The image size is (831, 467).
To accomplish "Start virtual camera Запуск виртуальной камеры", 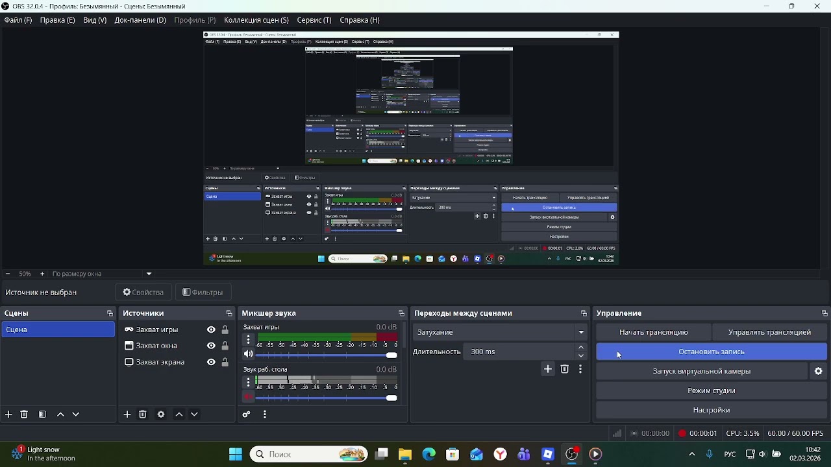I will pos(702,371).
